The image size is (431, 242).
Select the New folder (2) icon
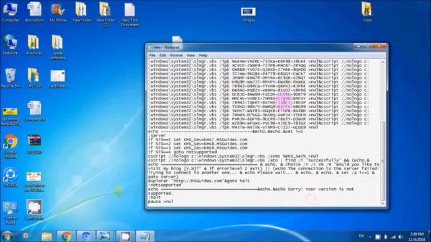[106, 14]
